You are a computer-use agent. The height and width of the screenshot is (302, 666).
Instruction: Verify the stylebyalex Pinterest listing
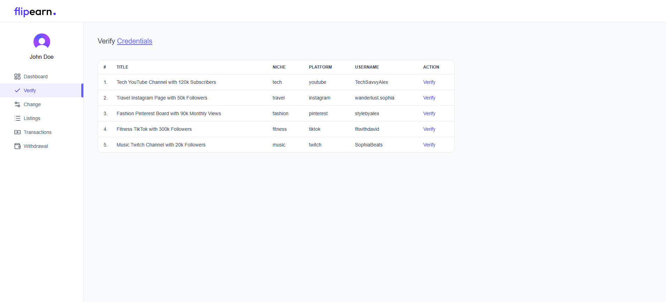[x=429, y=113]
